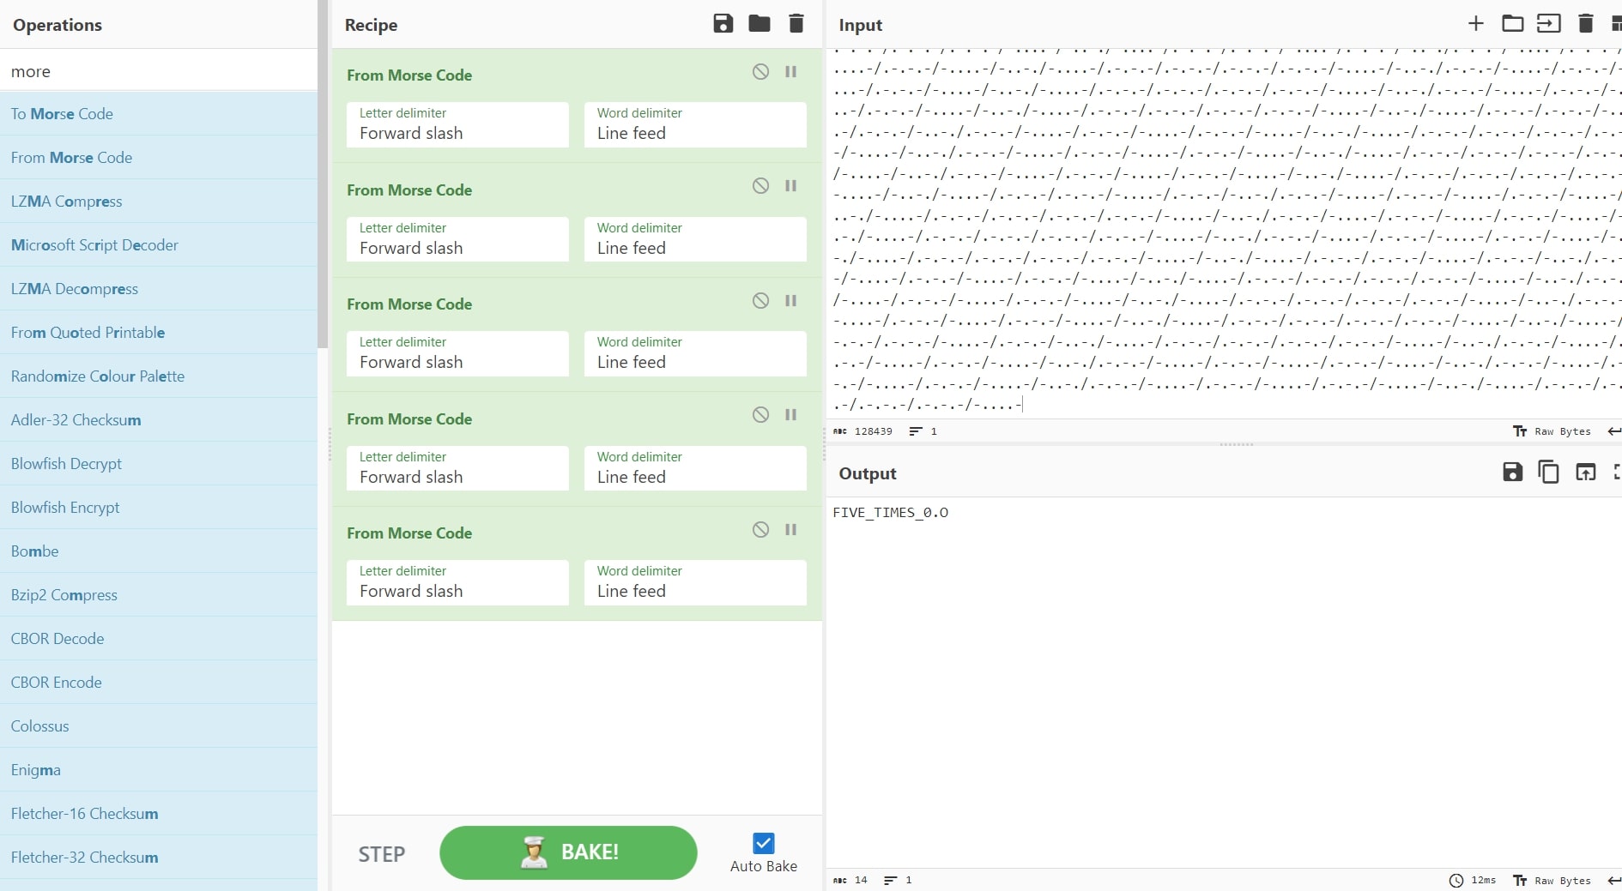Set breakpoint on second From Morse Code operation
Viewport: 1622px width, 891px height.
click(x=790, y=186)
